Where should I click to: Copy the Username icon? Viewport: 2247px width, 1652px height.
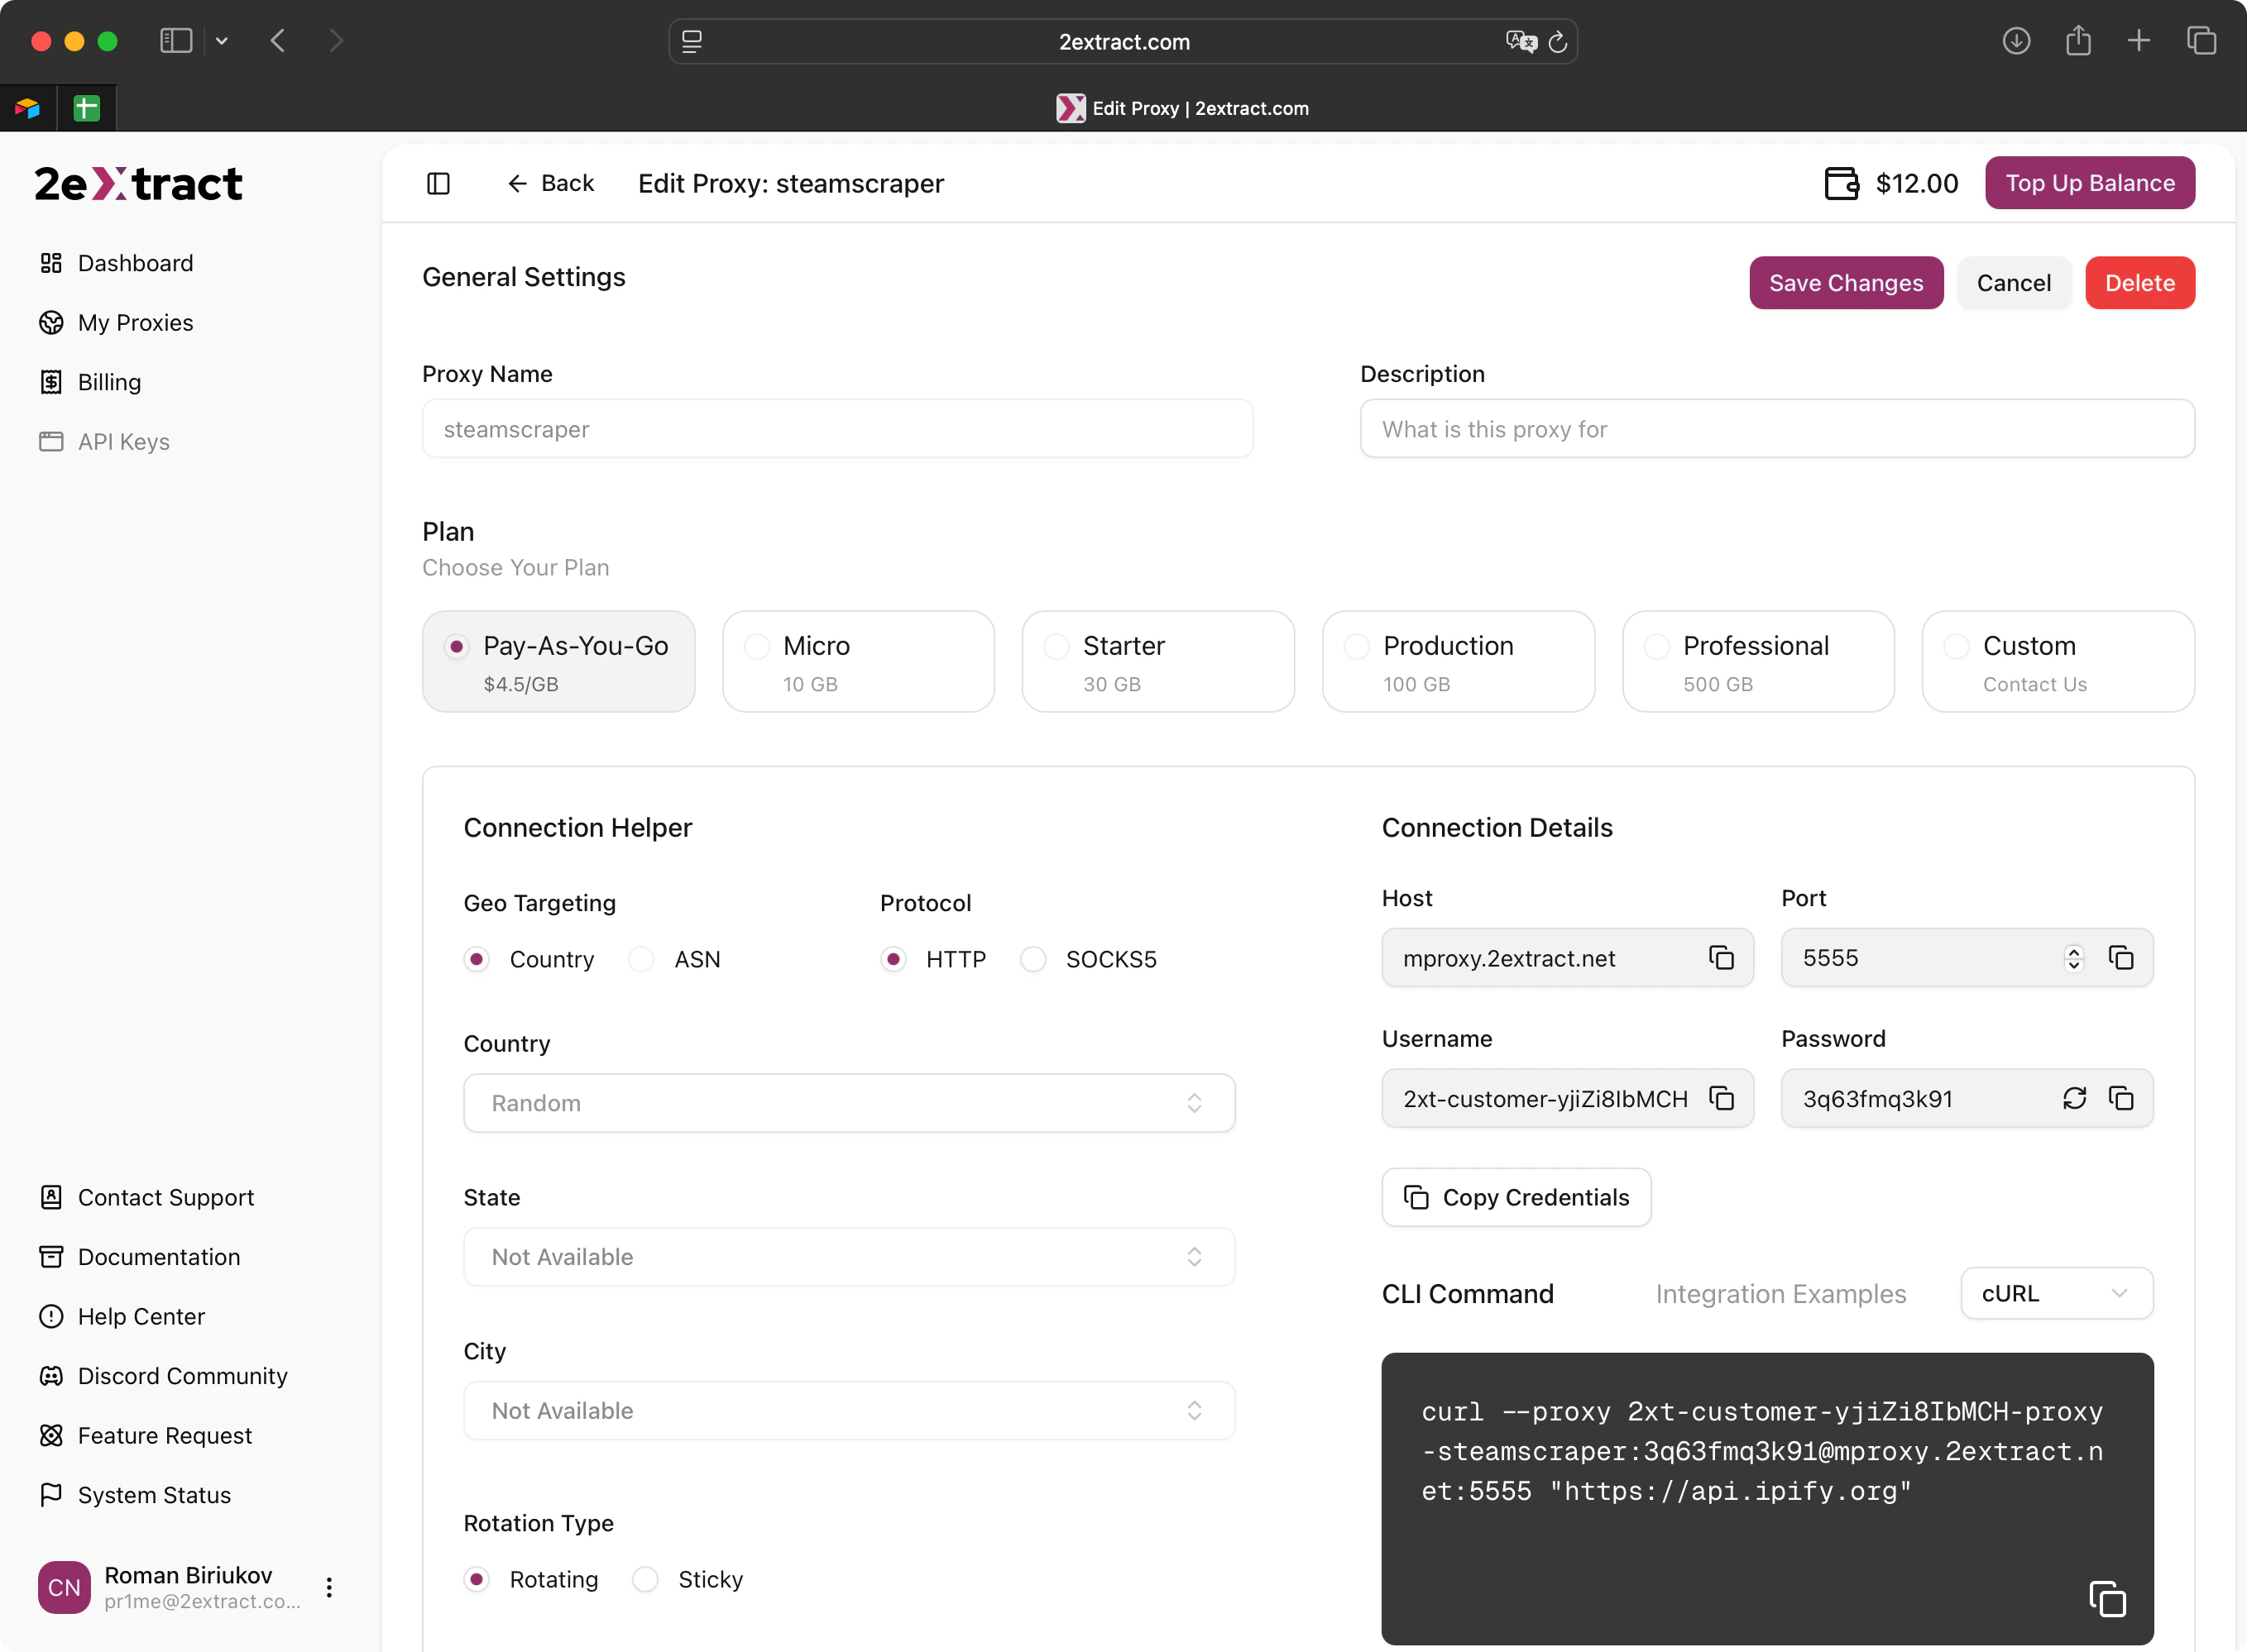[x=1721, y=1098]
